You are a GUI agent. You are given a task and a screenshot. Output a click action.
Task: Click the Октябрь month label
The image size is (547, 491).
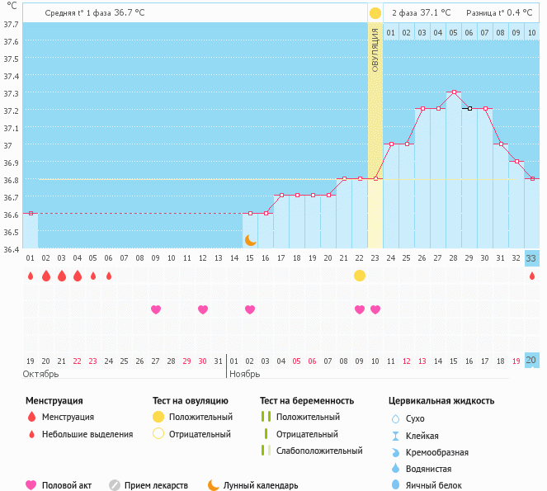point(41,374)
